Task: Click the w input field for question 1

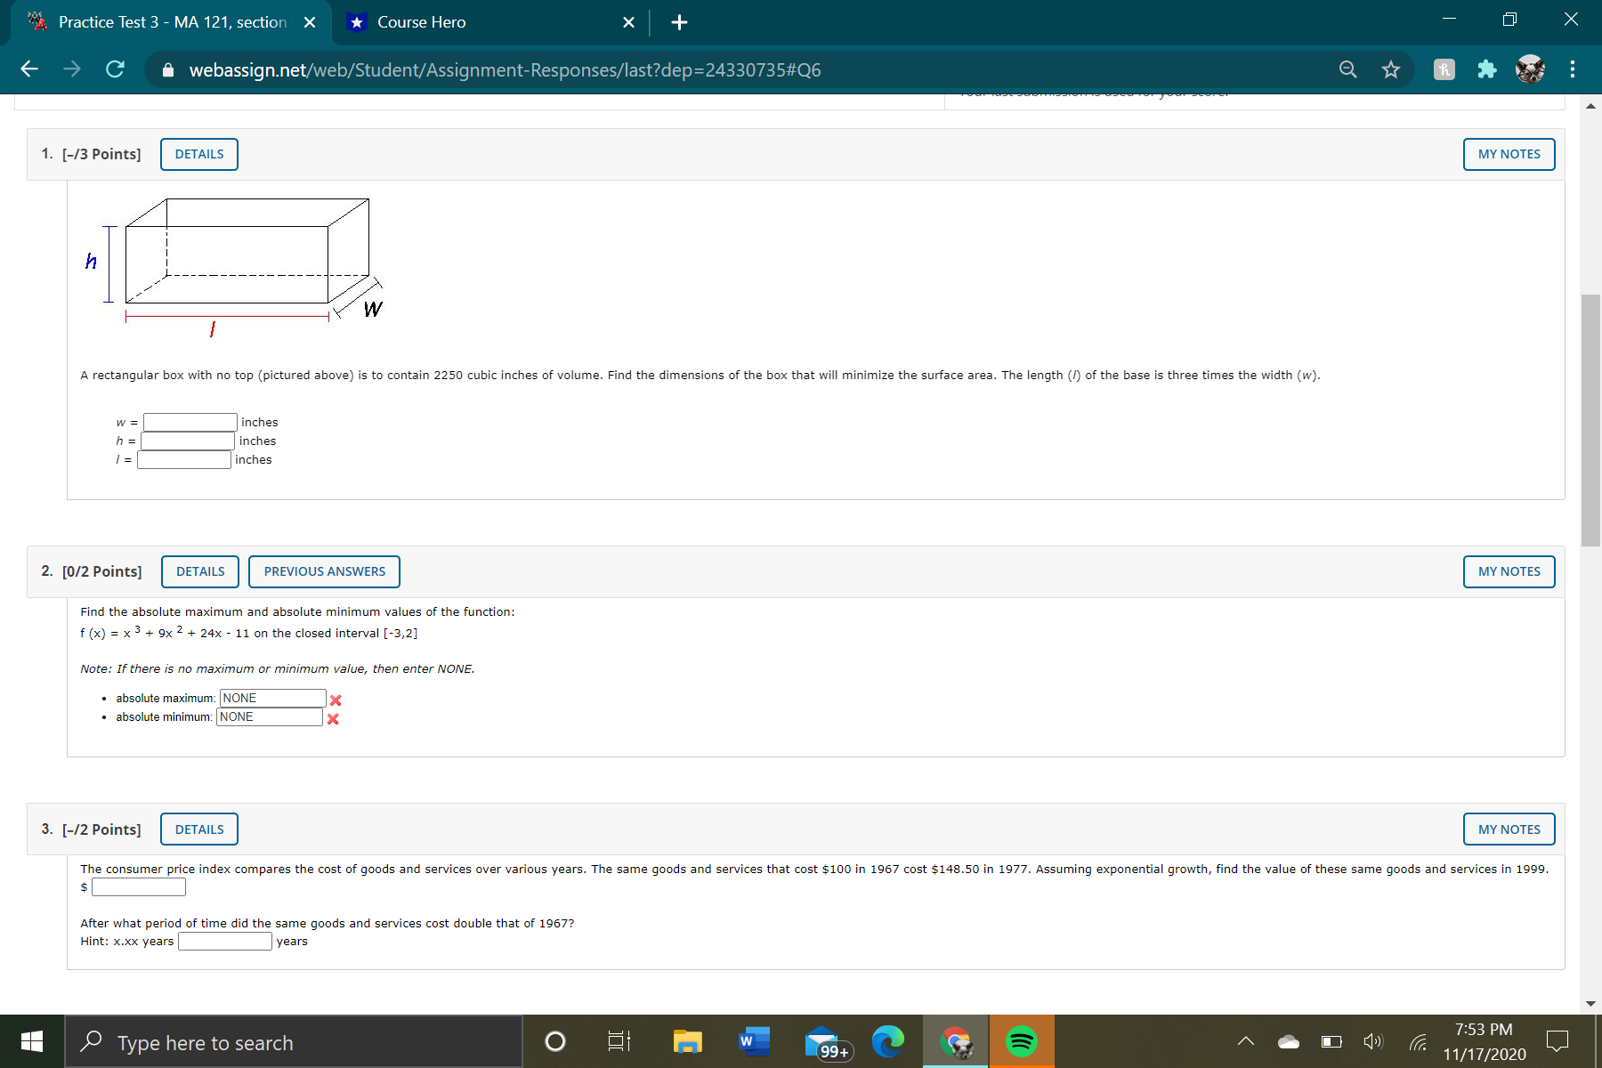Action: (x=189, y=421)
